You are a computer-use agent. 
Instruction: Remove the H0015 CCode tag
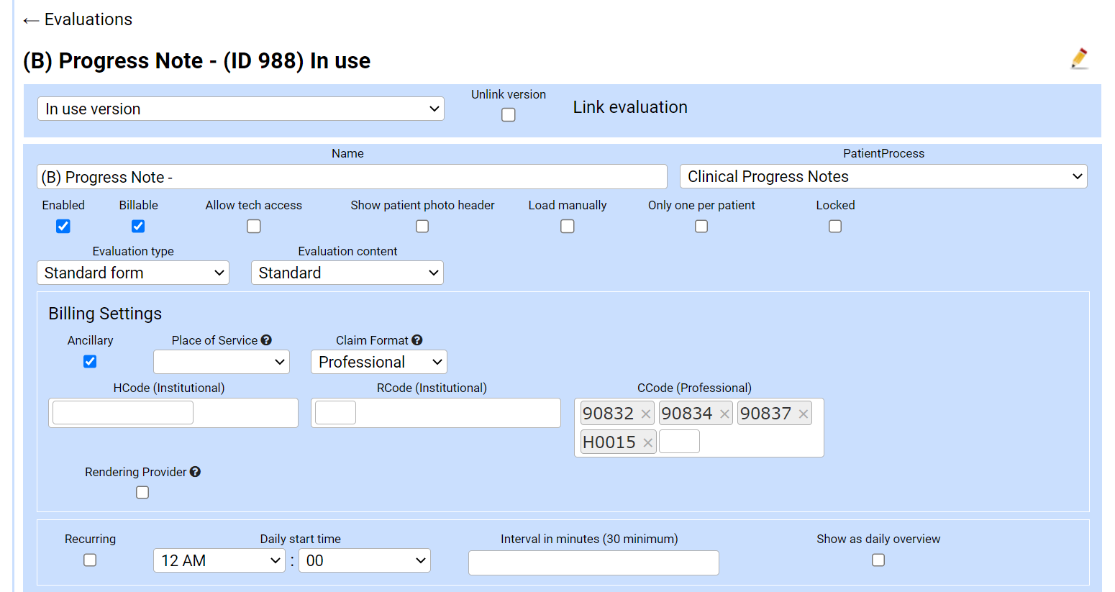pos(647,442)
